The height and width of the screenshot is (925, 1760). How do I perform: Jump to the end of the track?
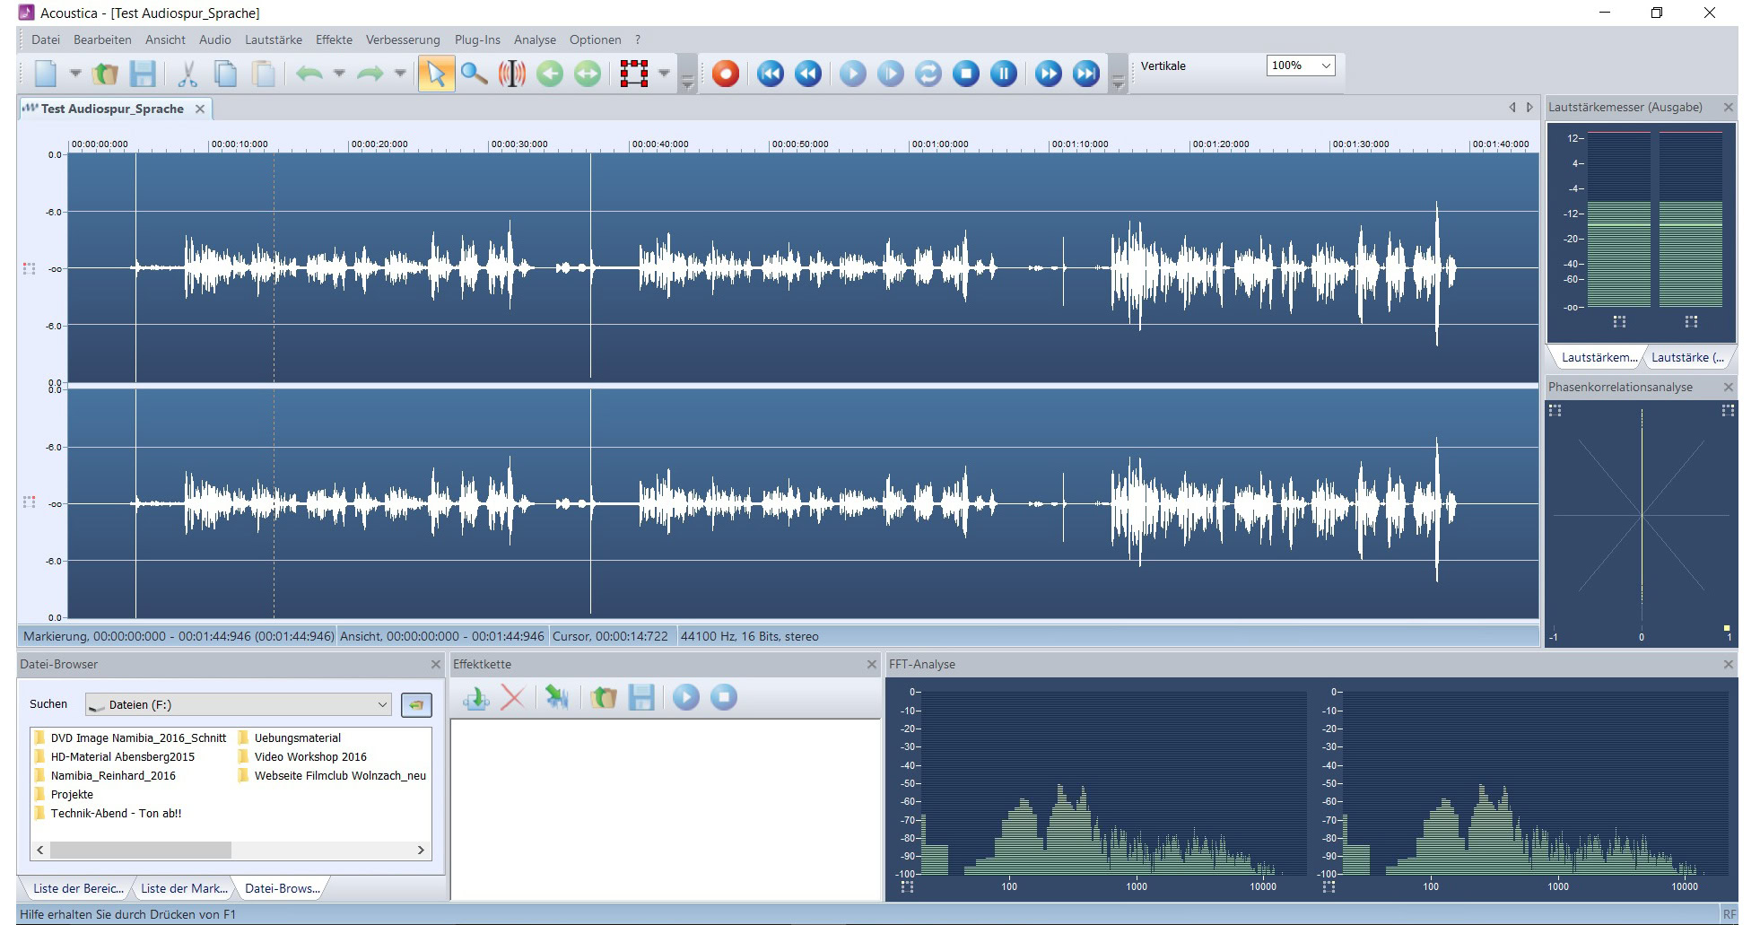(1085, 74)
